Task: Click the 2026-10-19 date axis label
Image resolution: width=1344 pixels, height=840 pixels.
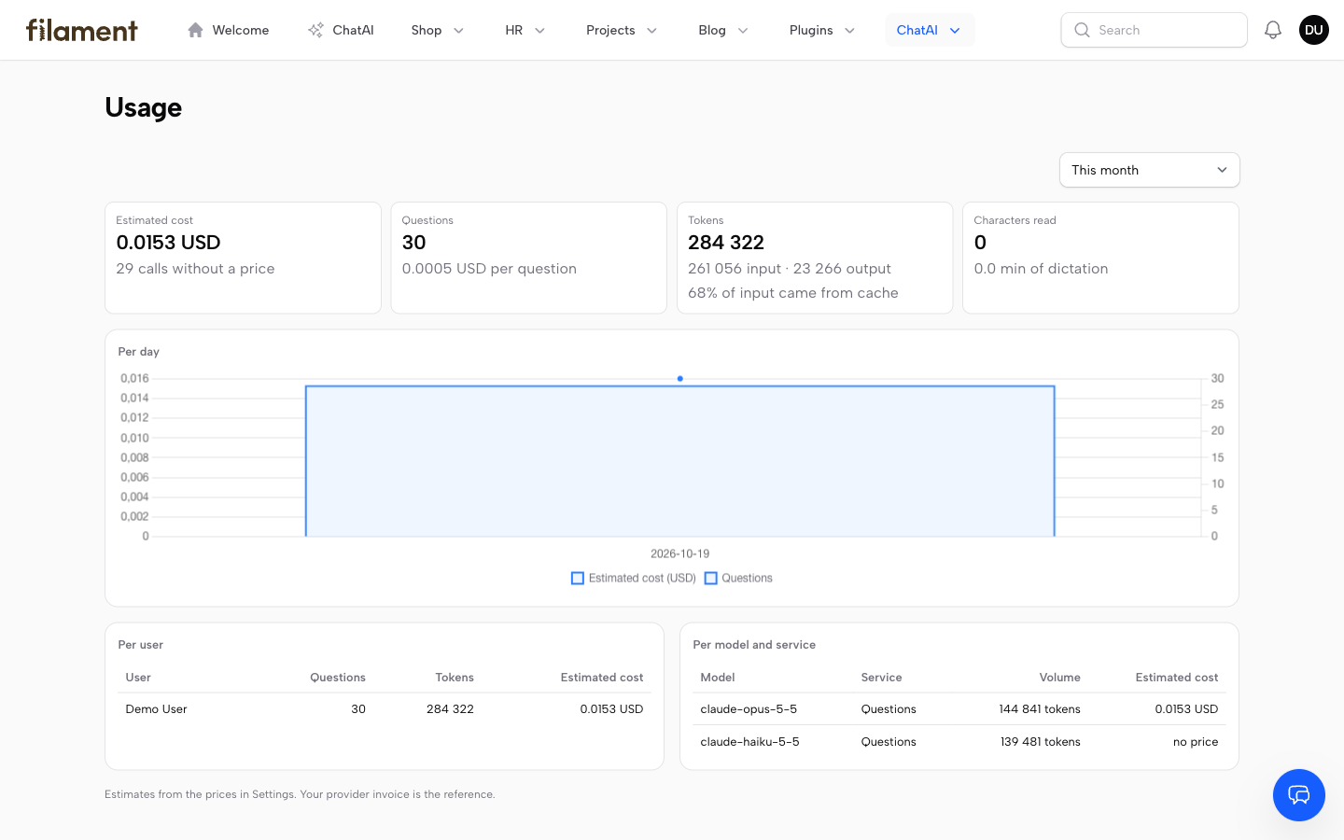Action: pyautogui.click(x=680, y=553)
